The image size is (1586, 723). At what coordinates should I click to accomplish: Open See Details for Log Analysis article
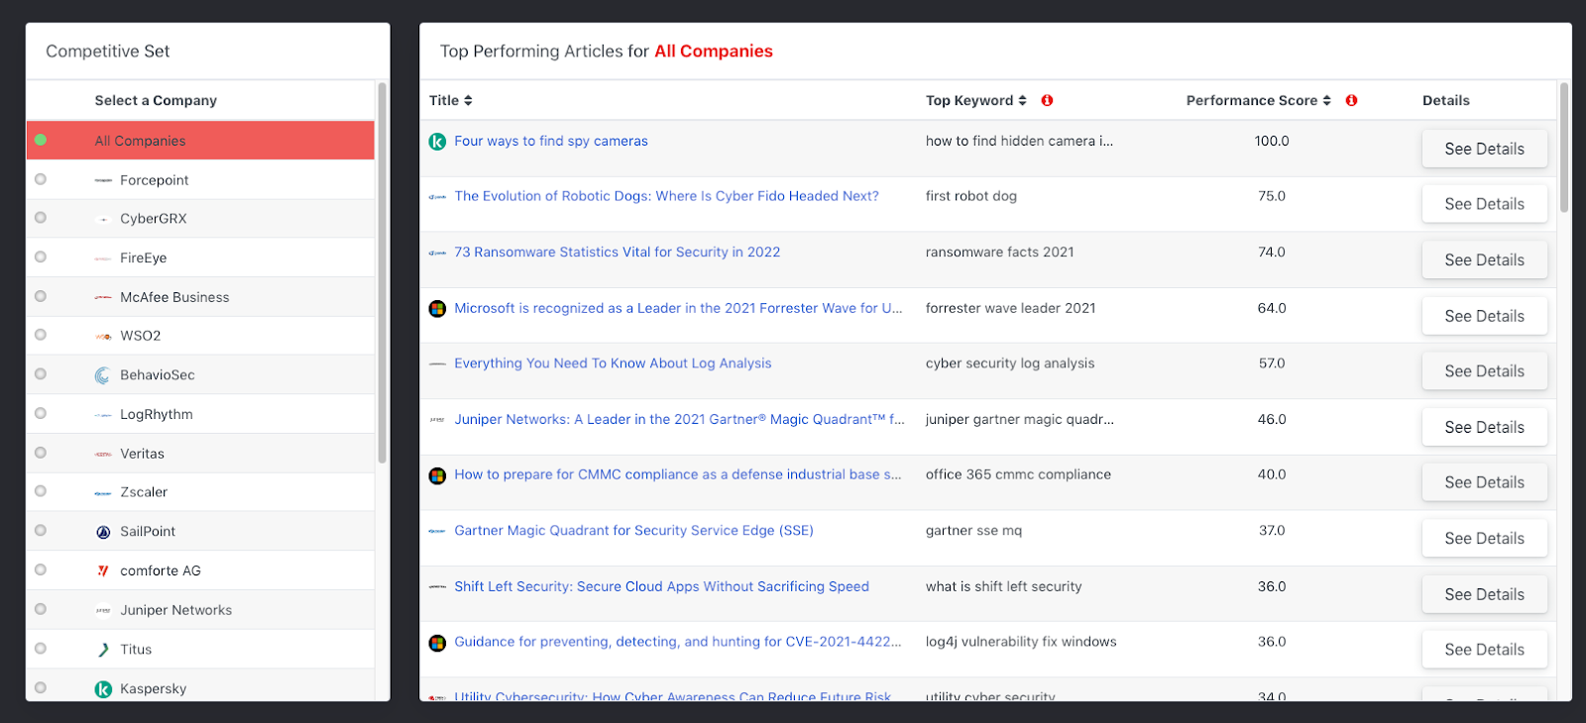pos(1484,371)
